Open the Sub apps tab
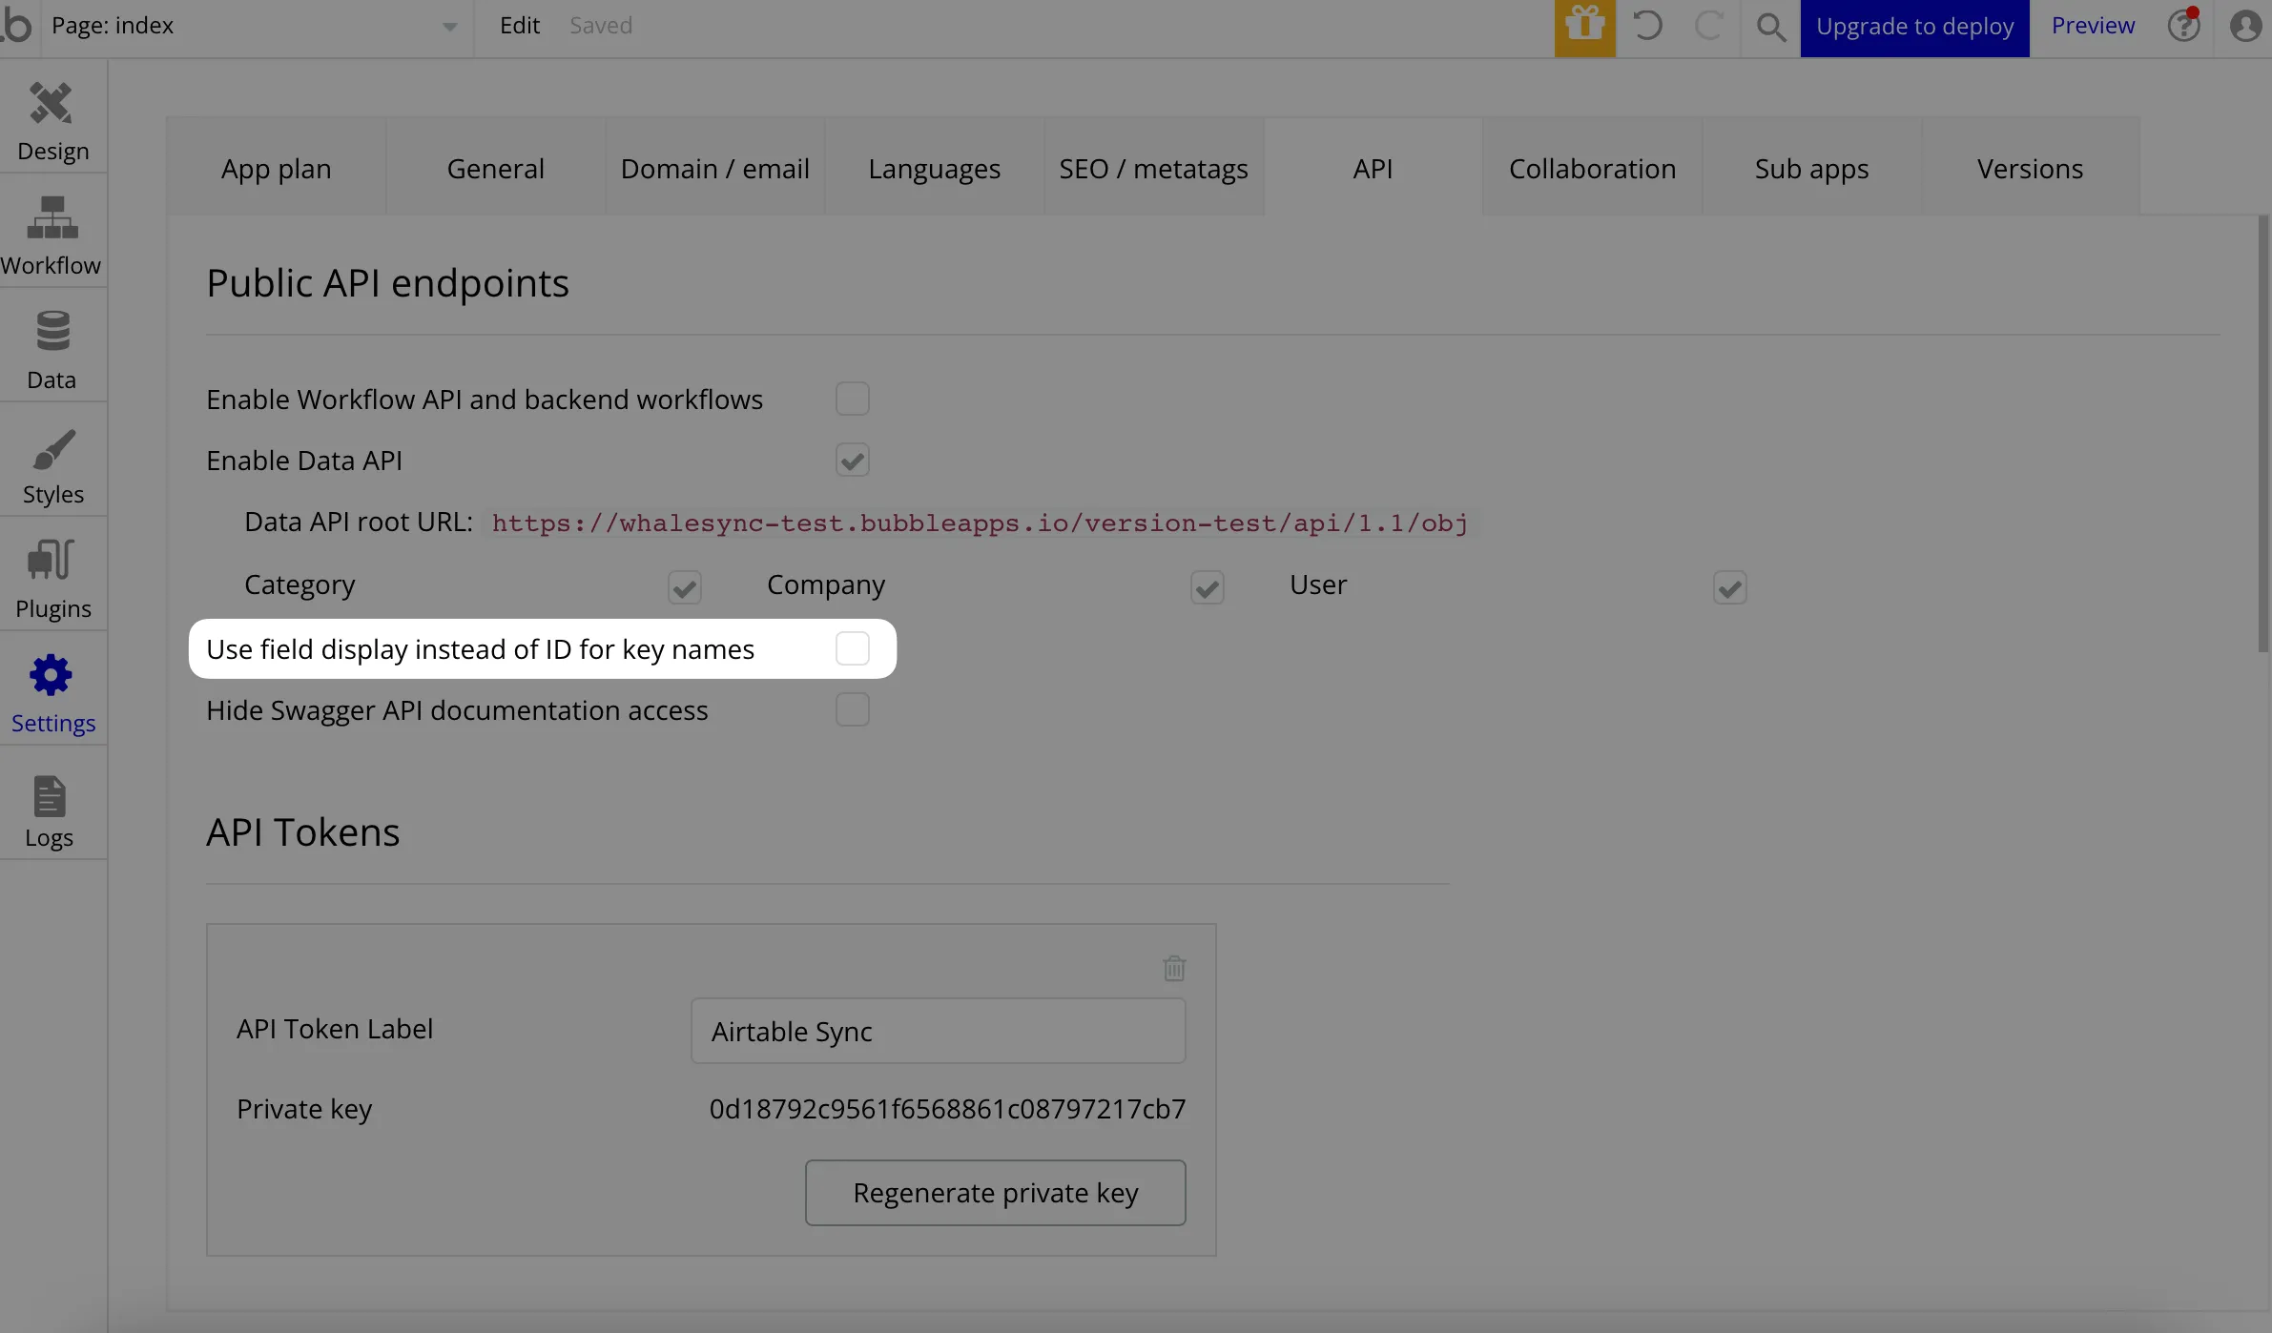 coord(1812,168)
